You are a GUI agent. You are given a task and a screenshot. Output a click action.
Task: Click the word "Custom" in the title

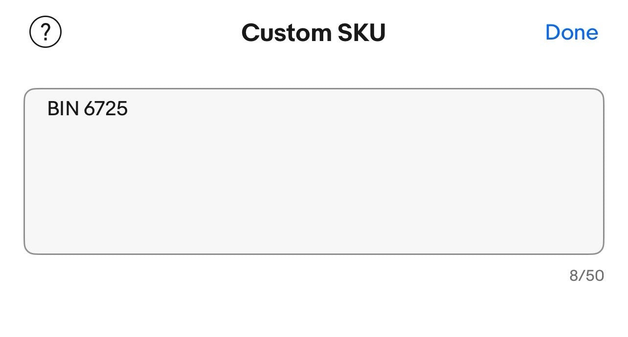287,33
